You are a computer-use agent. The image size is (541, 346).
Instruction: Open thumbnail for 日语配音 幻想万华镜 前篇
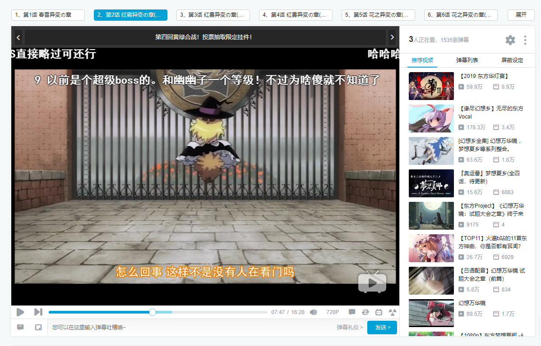431,281
